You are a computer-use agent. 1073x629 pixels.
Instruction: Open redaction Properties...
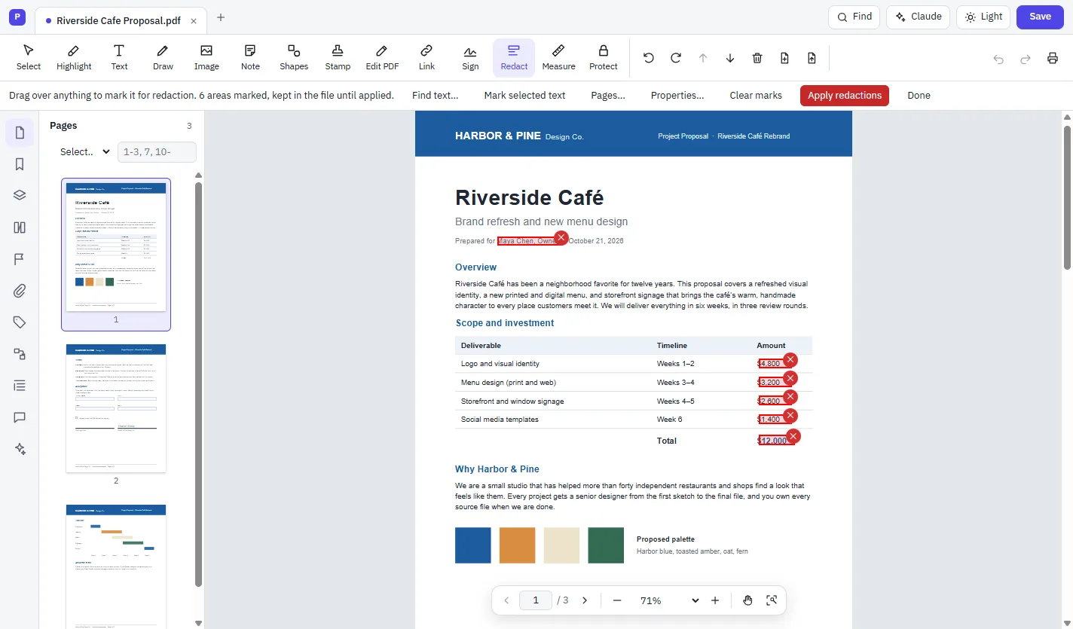click(677, 96)
